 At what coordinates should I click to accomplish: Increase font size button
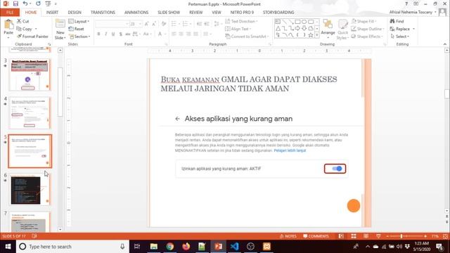pos(147,24)
